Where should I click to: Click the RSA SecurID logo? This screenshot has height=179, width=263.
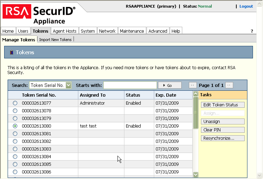tap(39, 14)
